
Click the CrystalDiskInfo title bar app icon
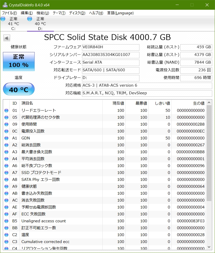pos(5,5)
